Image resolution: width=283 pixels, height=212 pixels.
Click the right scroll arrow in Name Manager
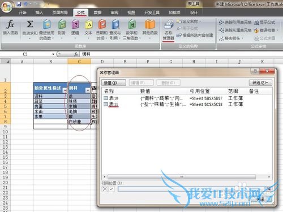[x=269, y=177]
